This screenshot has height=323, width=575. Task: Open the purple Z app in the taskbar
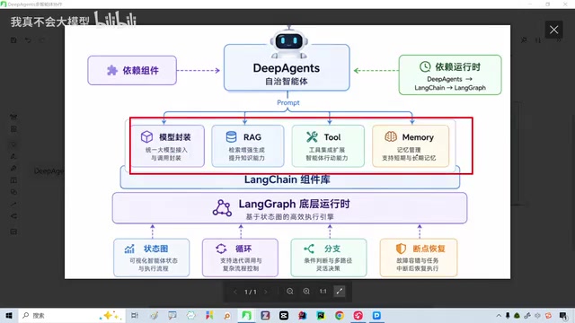tap(265, 315)
